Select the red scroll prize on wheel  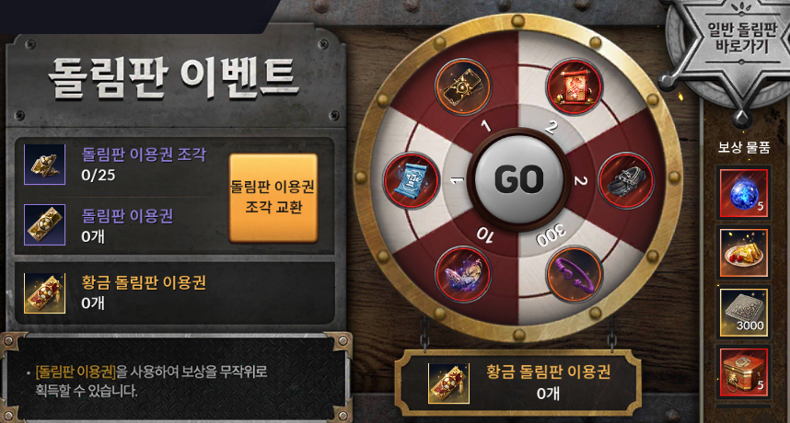pyautogui.click(x=575, y=86)
